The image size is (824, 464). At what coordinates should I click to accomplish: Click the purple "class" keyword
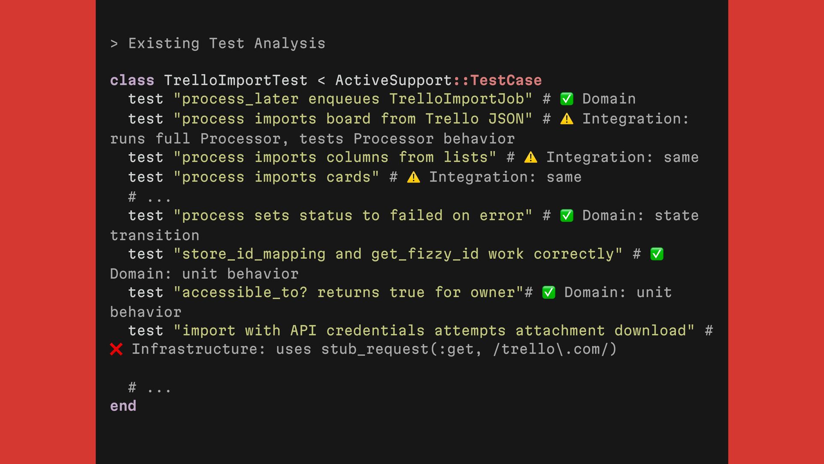[x=132, y=80]
